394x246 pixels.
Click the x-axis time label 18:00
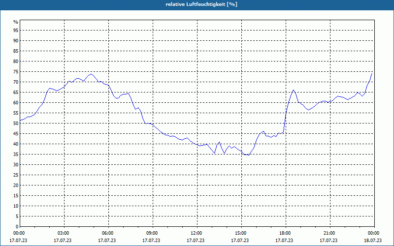point(285,233)
